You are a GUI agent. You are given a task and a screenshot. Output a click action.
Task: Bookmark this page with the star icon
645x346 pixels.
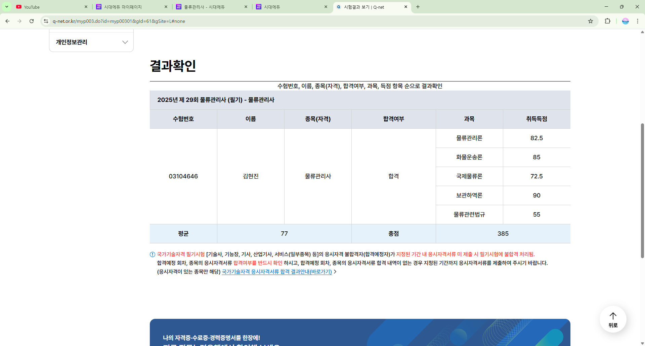point(591,21)
